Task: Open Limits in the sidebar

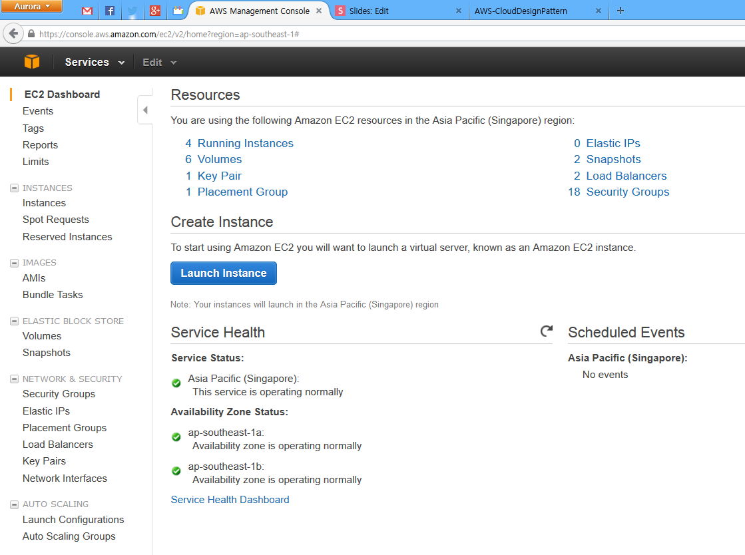Action: click(36, 162)
